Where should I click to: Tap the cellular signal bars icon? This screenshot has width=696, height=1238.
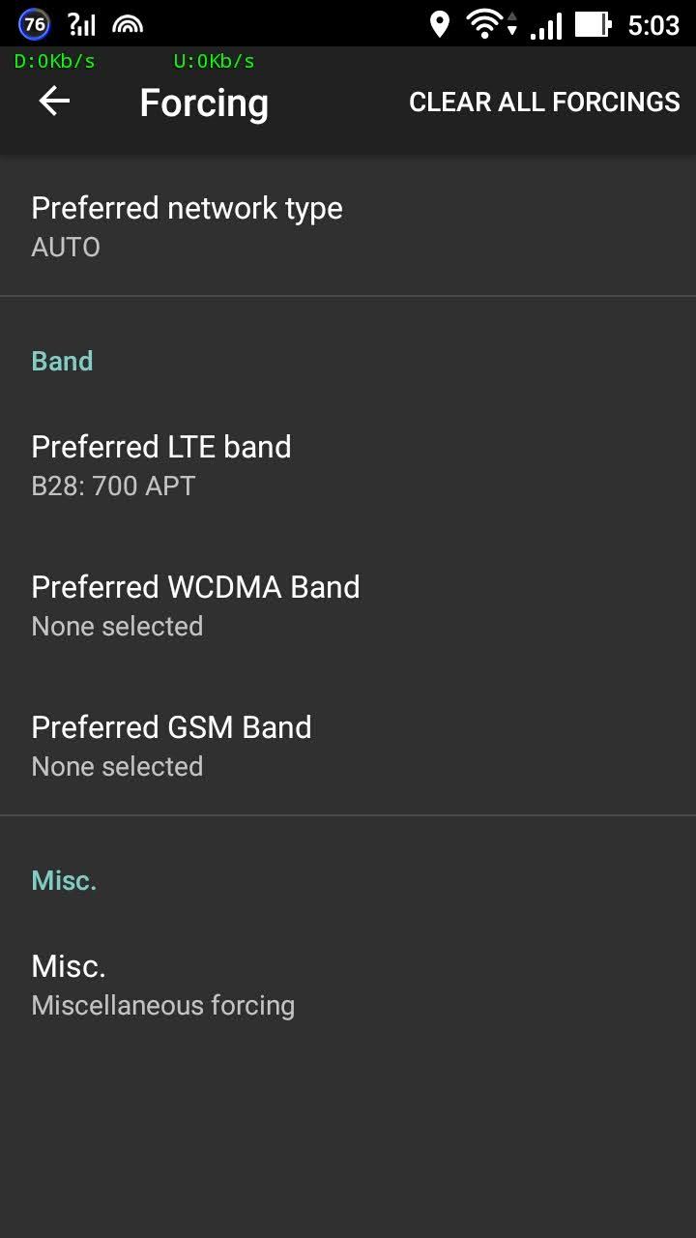[x=545, y=26]
